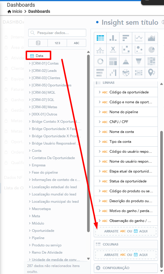Image resolution: width=164 pixels, height=274 pixels.
Task: Open the Oportunidade tree folder
Action: click(41, 231)
